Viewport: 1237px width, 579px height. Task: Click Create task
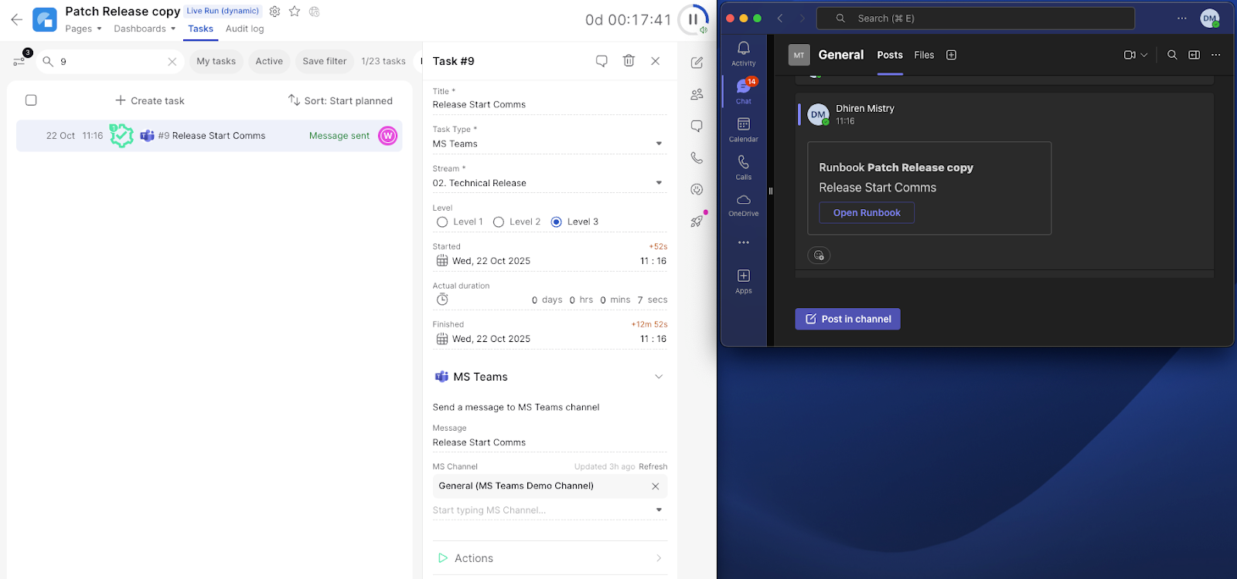(150, 100)
